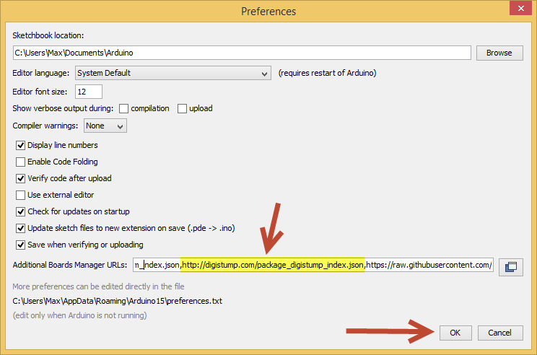Screen dimensions: 537x355
Task: Disable Check for updates on startup
Action: click(x=21, y=211)
